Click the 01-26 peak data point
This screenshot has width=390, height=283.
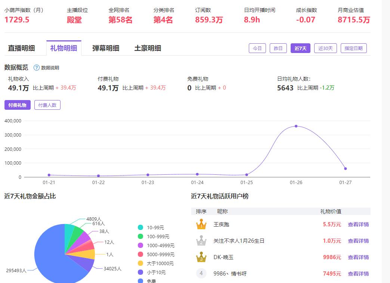click(296, 126)
